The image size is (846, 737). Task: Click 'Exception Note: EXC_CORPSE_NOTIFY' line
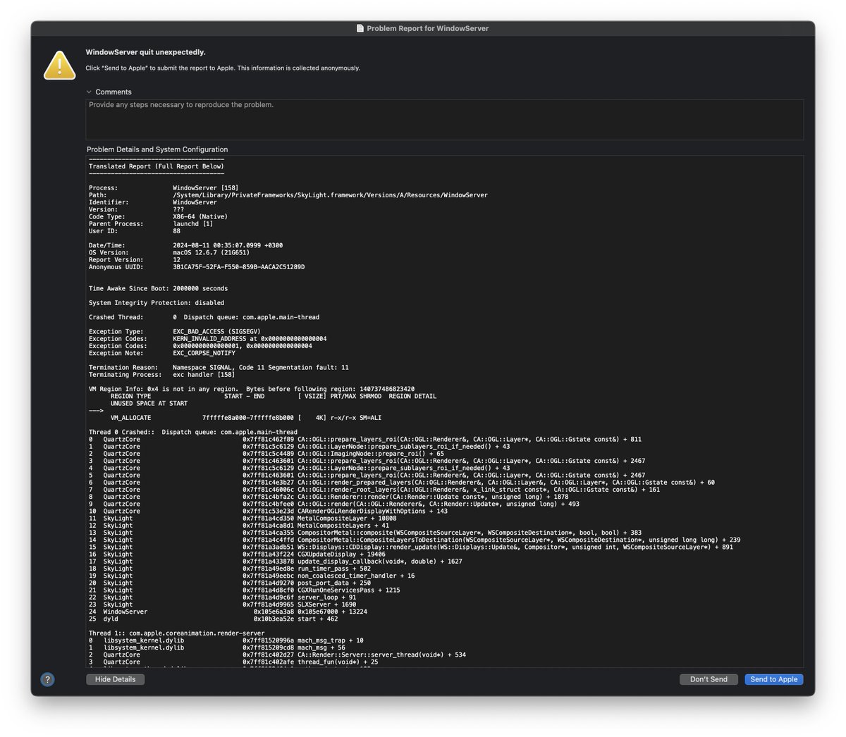click(x=162, y=353)
